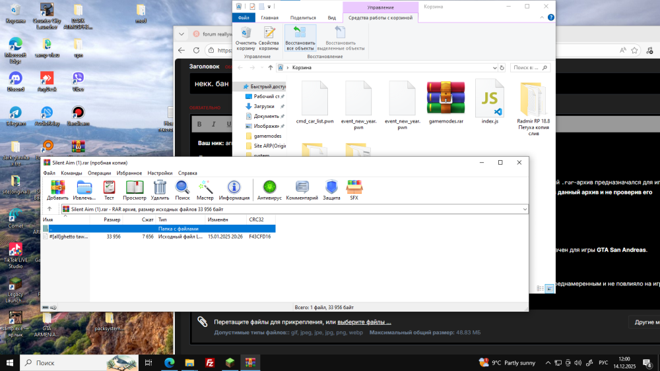Start the Антивирус scan in WinRAR
The width and height of the screenshot is (660, 371).
269,190
